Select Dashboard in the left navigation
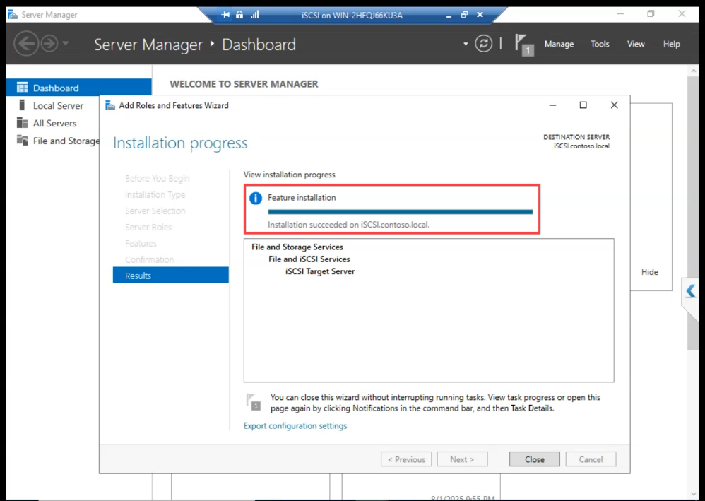The width and height of the screenshot is (705, 501). (78, 88)
